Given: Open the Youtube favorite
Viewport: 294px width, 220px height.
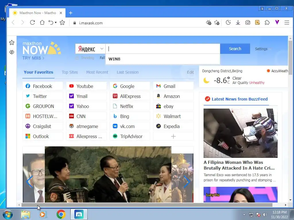Looking at the screenshot, I should click(86, 86).
